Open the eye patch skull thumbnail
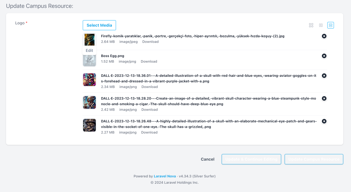Viewport: 351px width, 192px height. pos(89,125)
